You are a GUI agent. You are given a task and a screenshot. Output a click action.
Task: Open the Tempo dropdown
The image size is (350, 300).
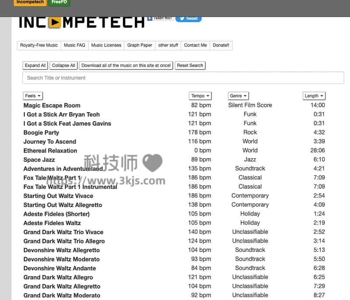pos(200,96)
